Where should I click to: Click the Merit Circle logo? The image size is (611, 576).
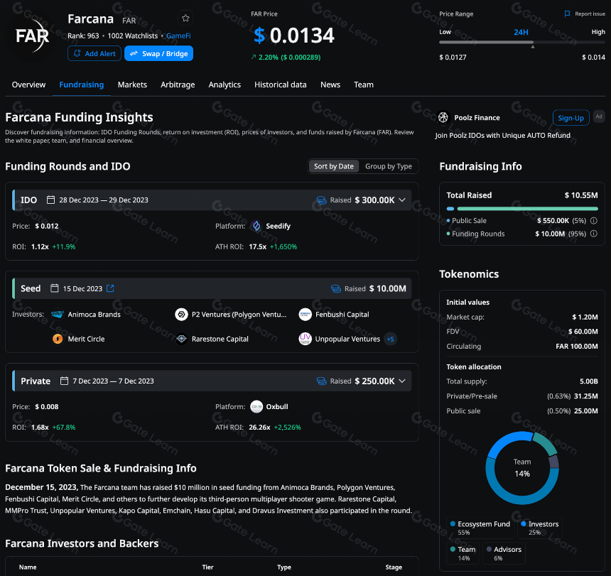58,339
